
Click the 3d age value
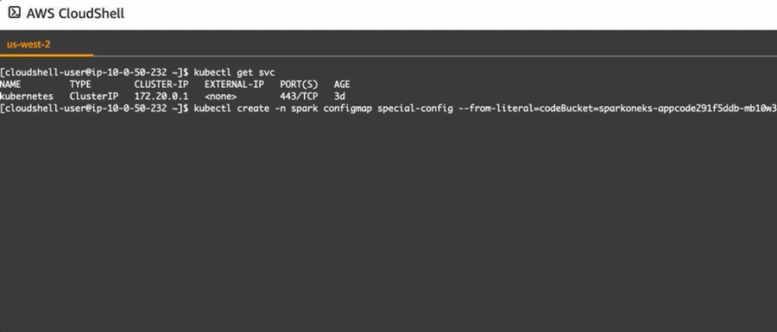339,97
